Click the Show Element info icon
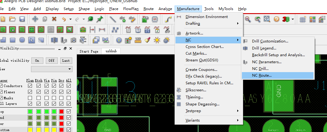The width and height of the screenshot is (327, 132). pos(119,40)
